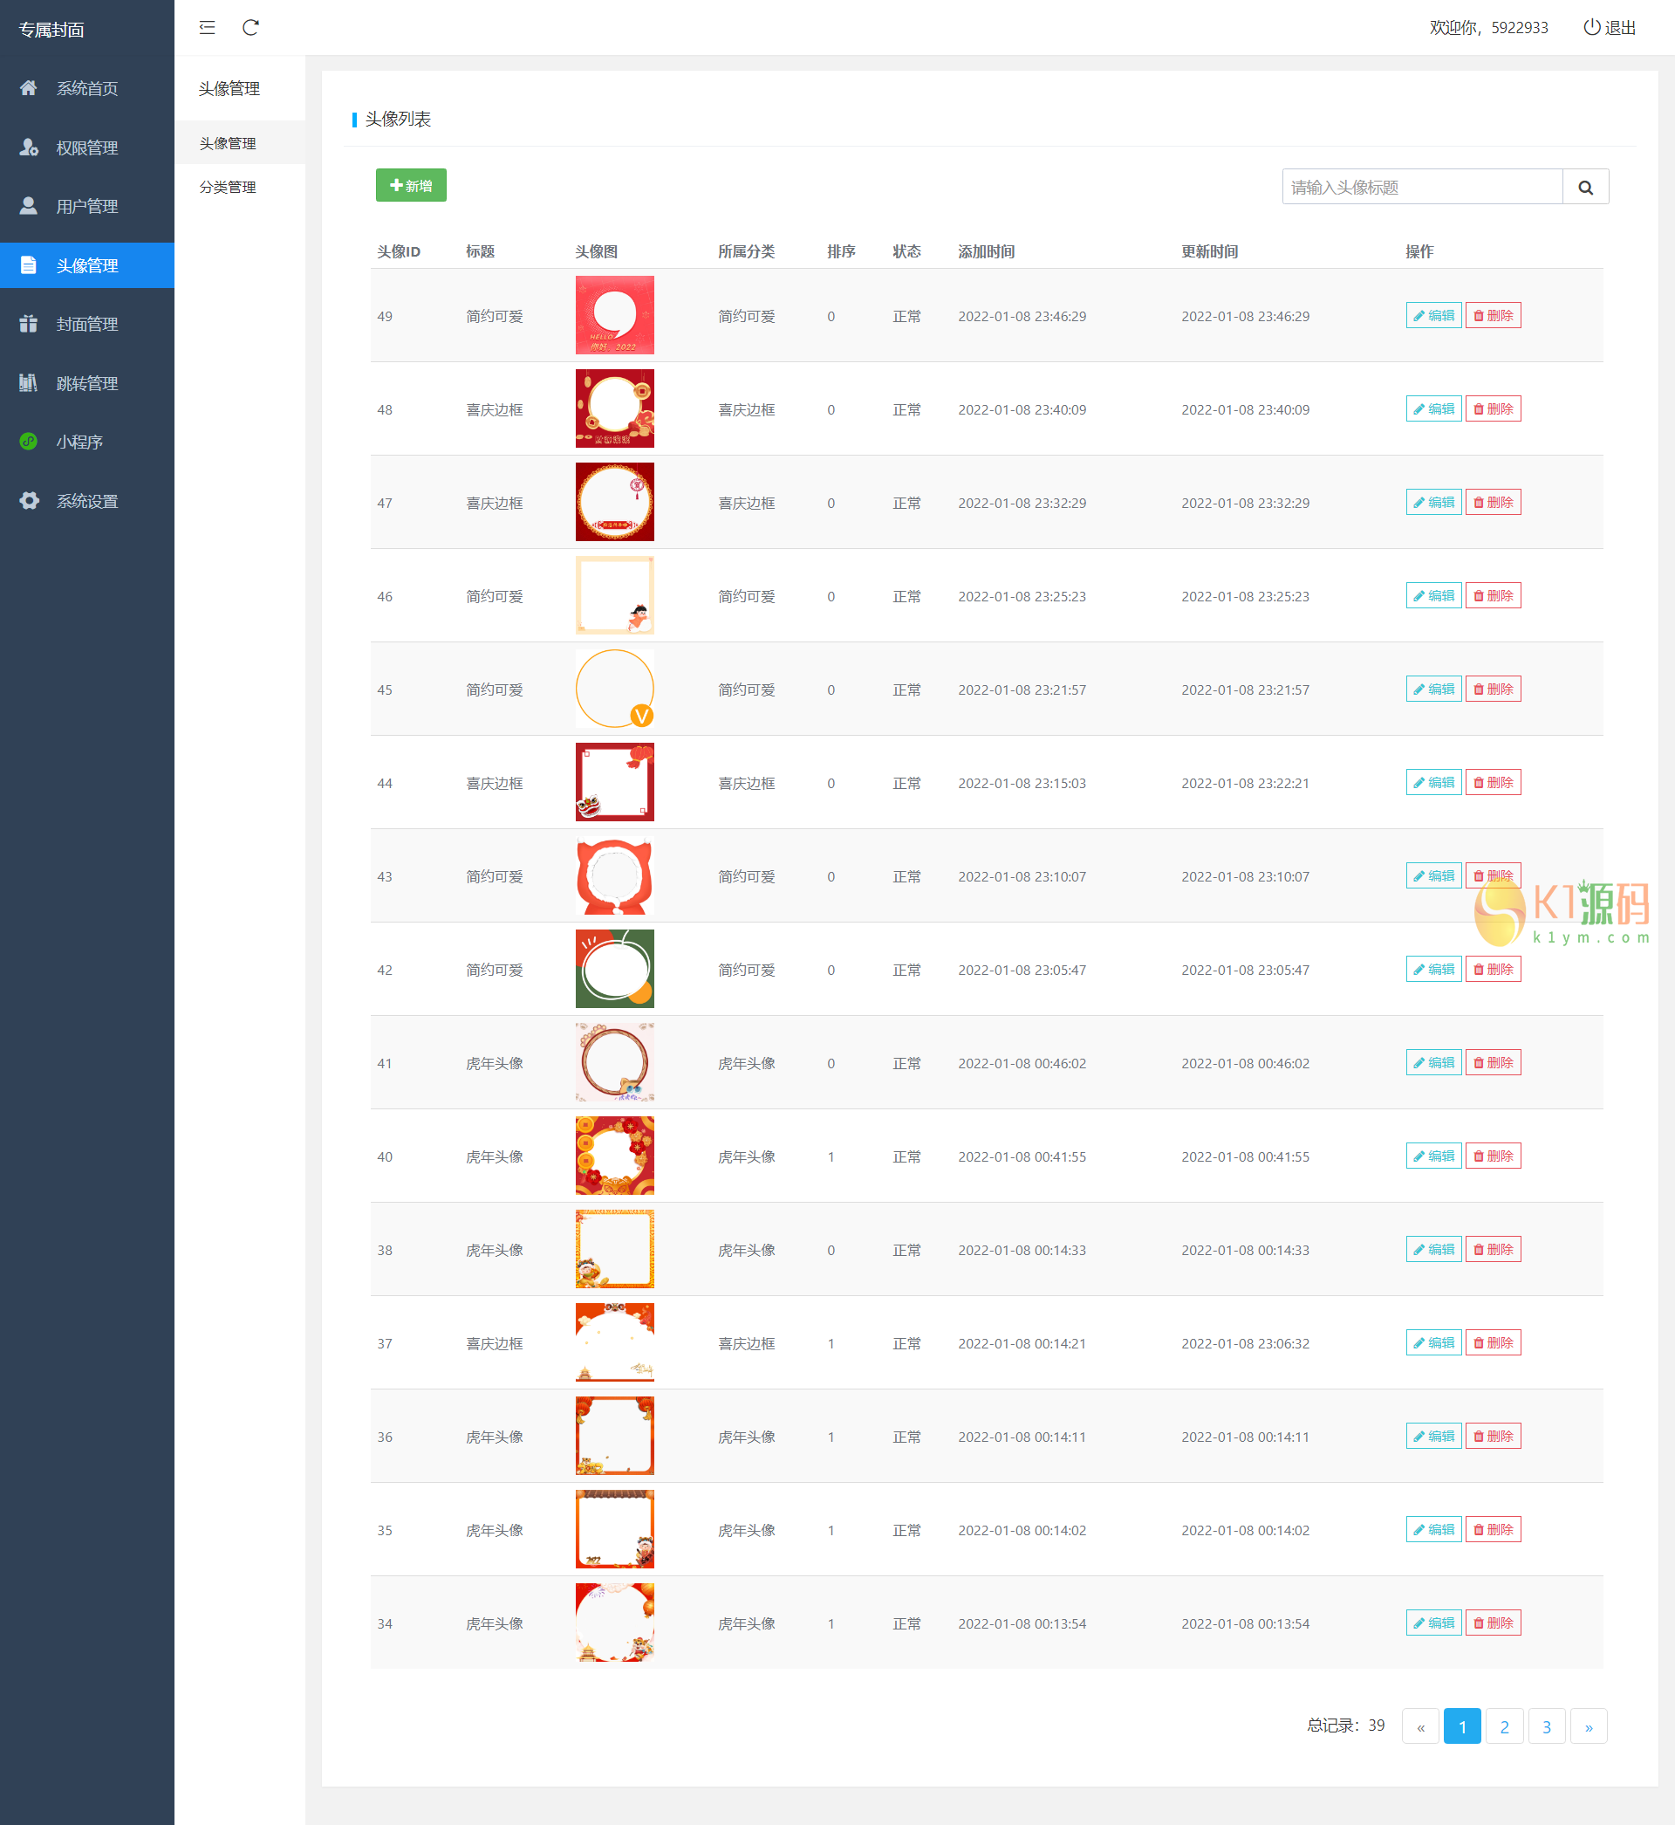This screenshot has width=1675, height=1825.
Task: Click the search magnifier button
Action: click(1585, 187)
